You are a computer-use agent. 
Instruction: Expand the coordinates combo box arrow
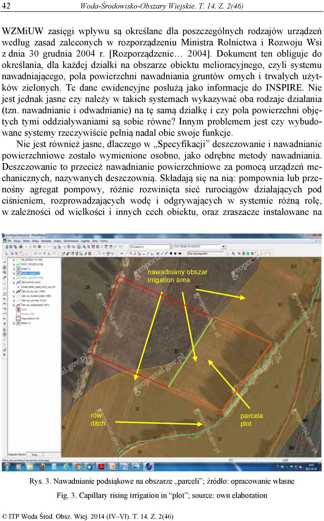pos(223,246)
